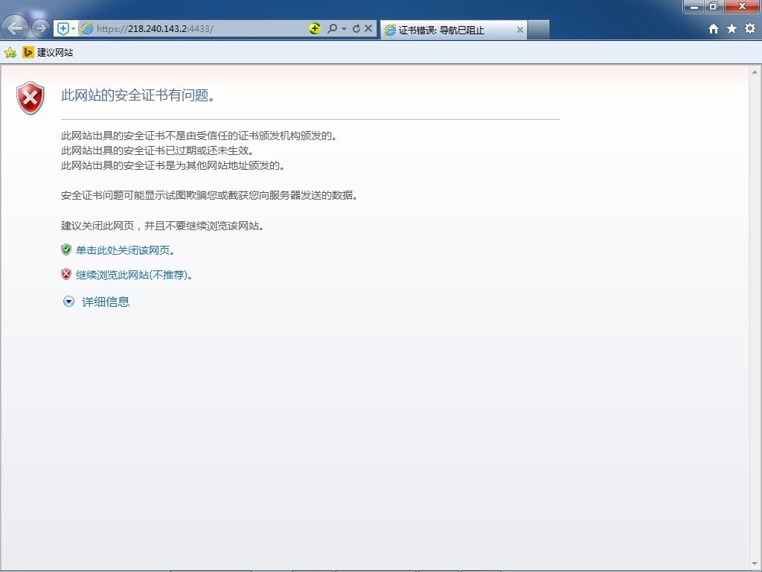Click the link 单击此处关闭该网页

pos(125,250)
